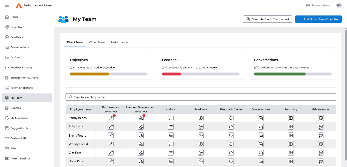Open Cliff Face's Conversations icon
347x167 pixels.
pyautogui.click(x=261, y=153)
